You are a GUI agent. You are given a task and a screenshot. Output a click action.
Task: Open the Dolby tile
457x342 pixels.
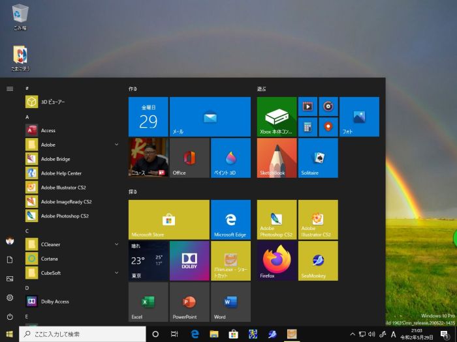[x=189, y=261]
